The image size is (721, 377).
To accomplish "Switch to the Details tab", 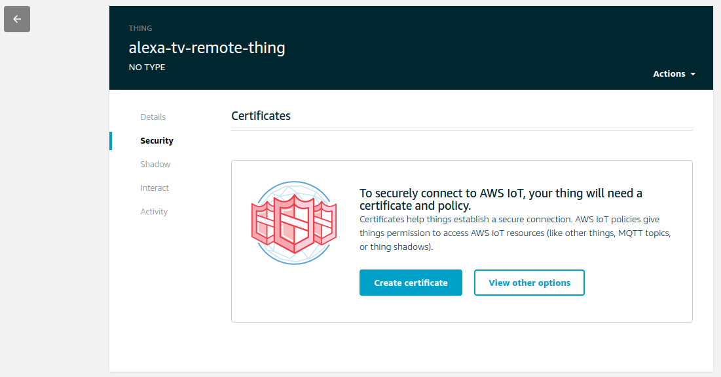I will (153, 117).
